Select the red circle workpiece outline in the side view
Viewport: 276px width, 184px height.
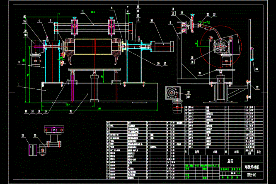(x=220, y=47)
